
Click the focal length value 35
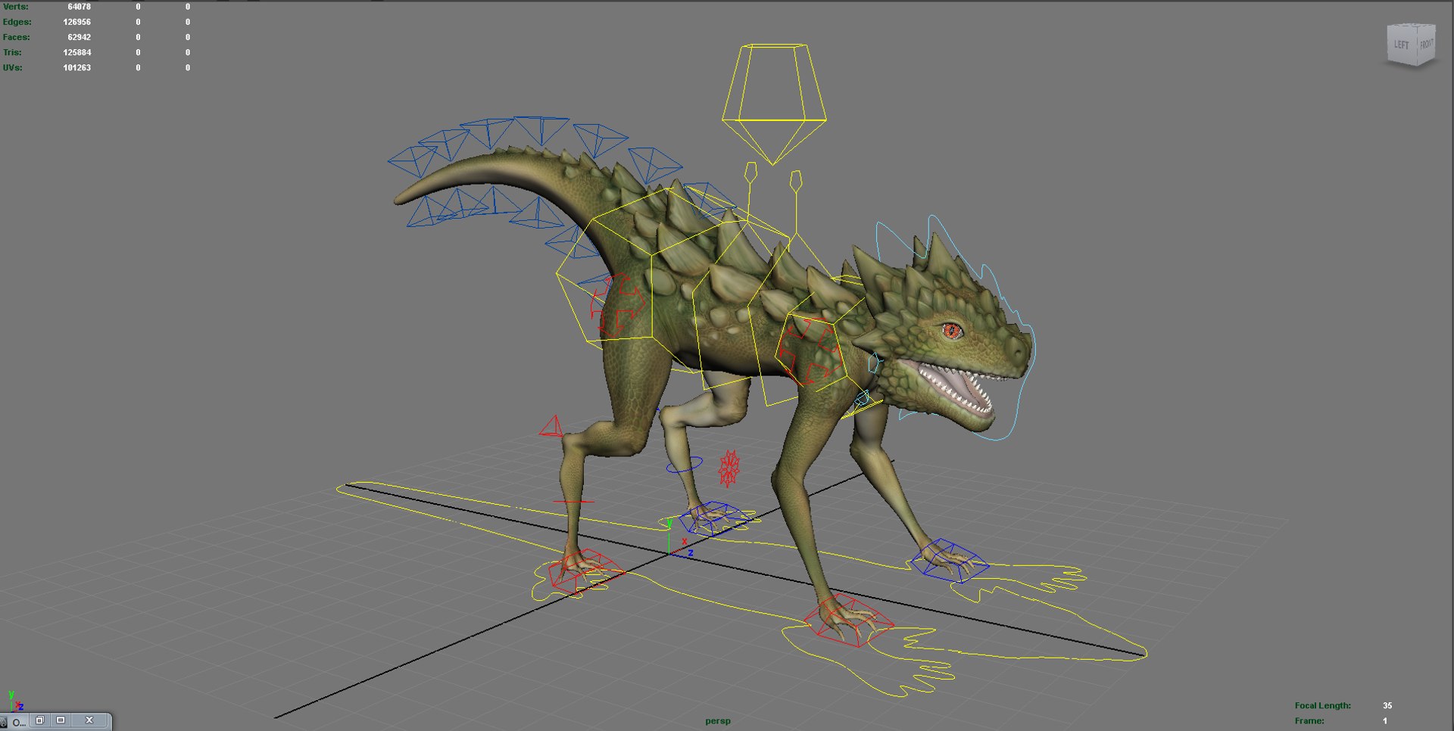(1387, 705)
